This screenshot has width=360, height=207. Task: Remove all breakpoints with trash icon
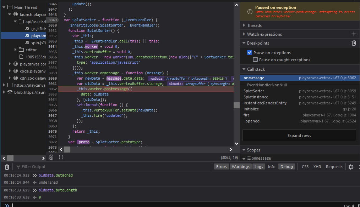point(354,43)
